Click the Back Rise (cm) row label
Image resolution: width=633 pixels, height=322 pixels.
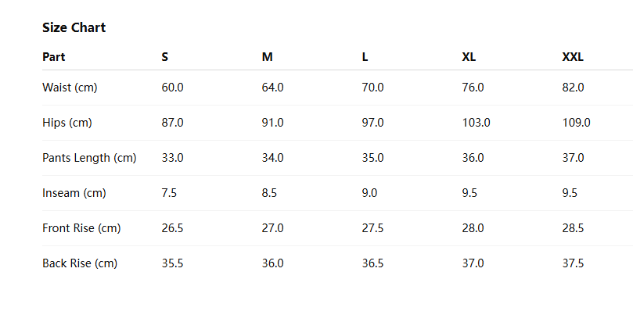[x=80, y=263]
